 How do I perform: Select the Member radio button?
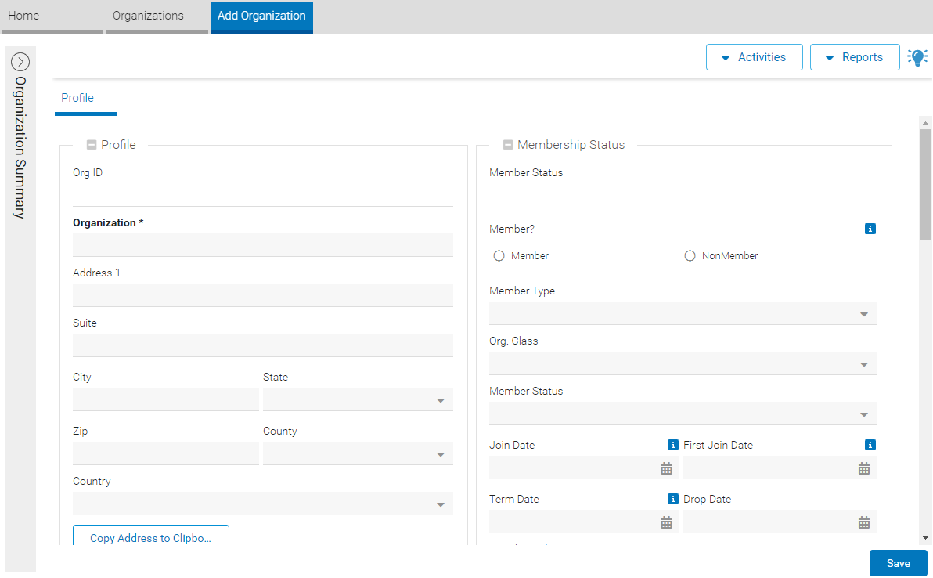tap(499, 256)
